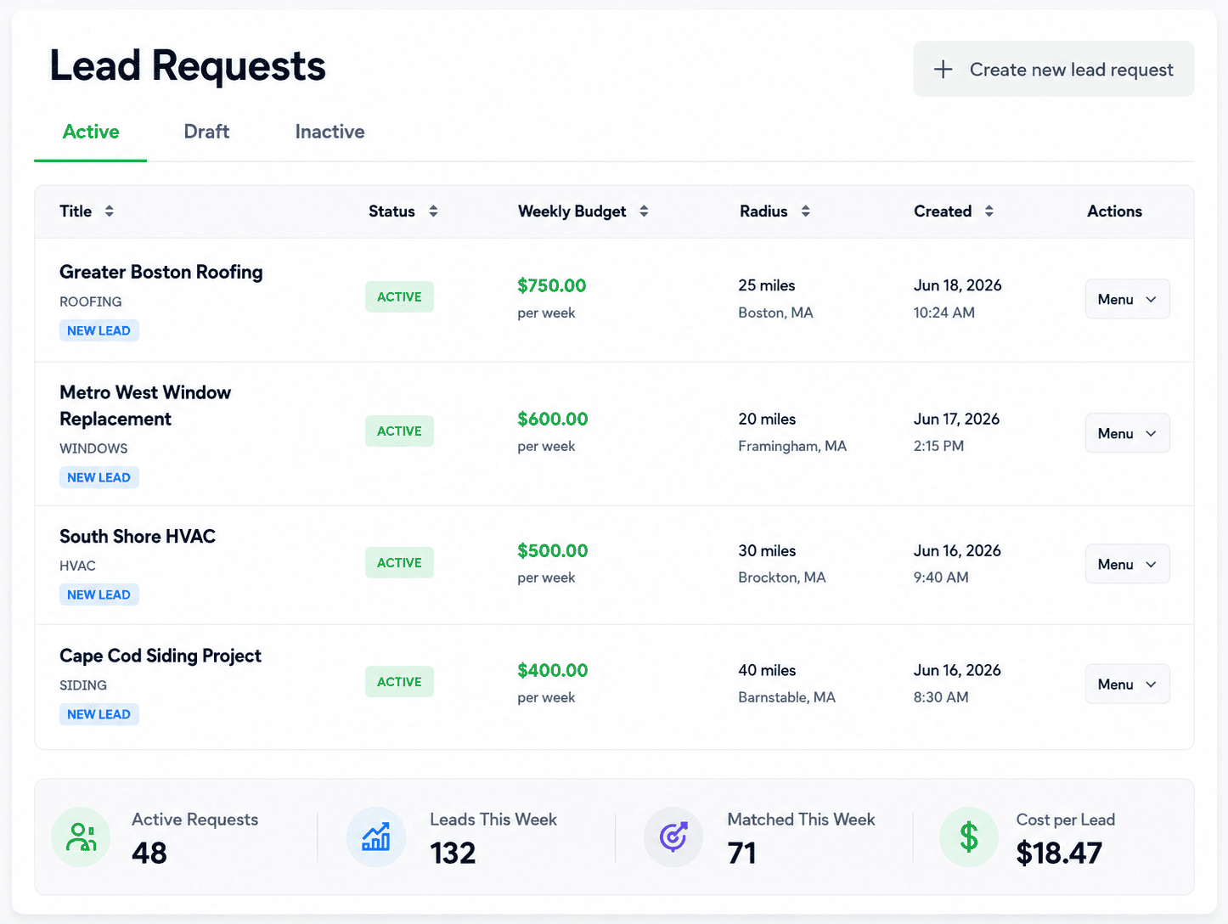1228x924 pixels.
Task: Click the Leads This Week count 132
Action: click(x=453, y=853)
